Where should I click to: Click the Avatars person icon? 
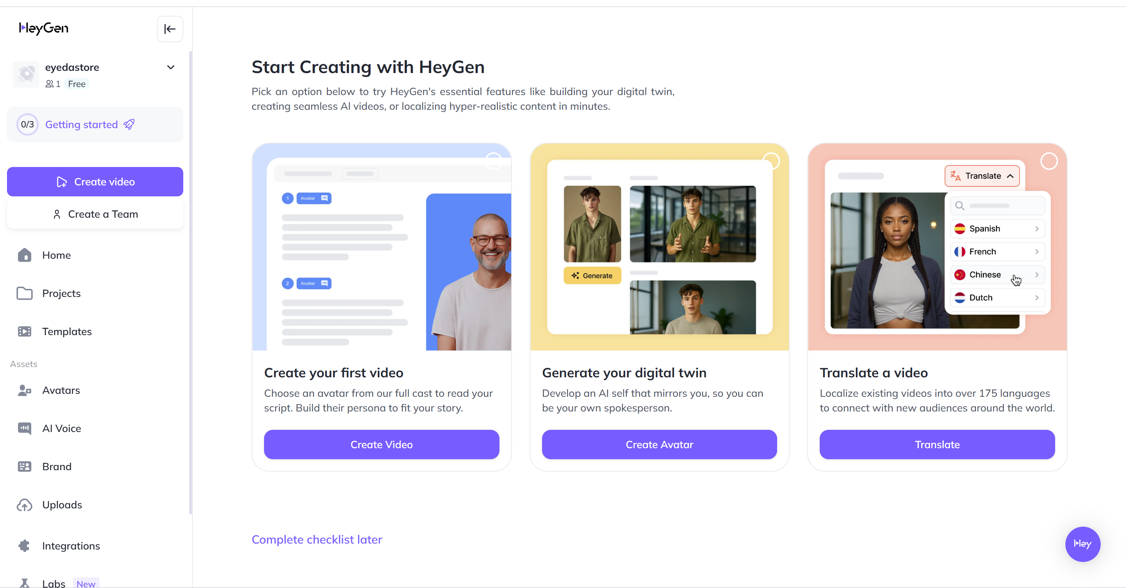click(25, 390)
